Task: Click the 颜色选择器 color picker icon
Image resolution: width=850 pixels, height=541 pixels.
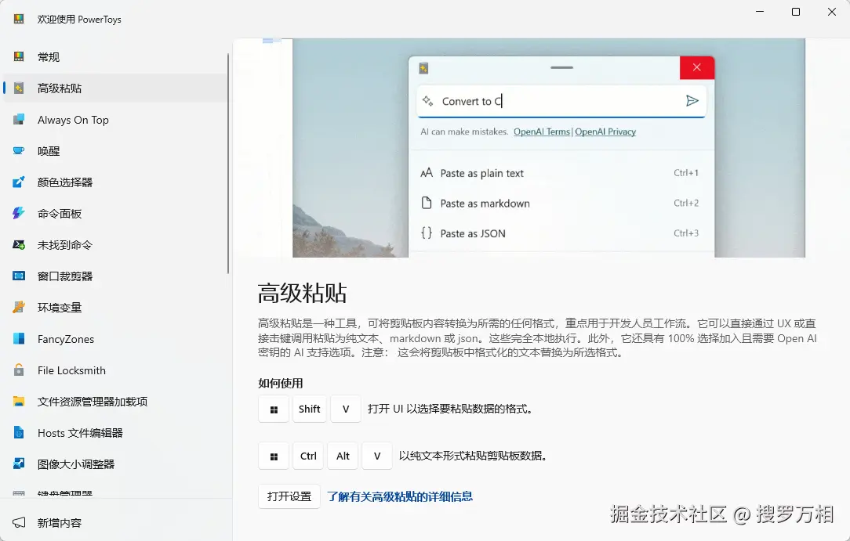Action: (x=19, y=182)
